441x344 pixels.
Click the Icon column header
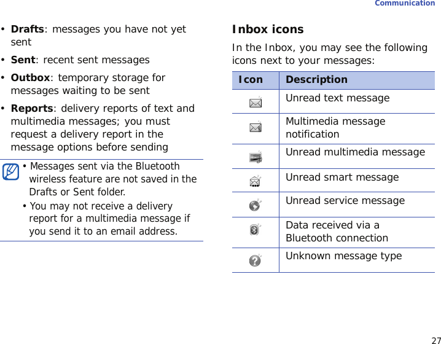tap(251, 80)
